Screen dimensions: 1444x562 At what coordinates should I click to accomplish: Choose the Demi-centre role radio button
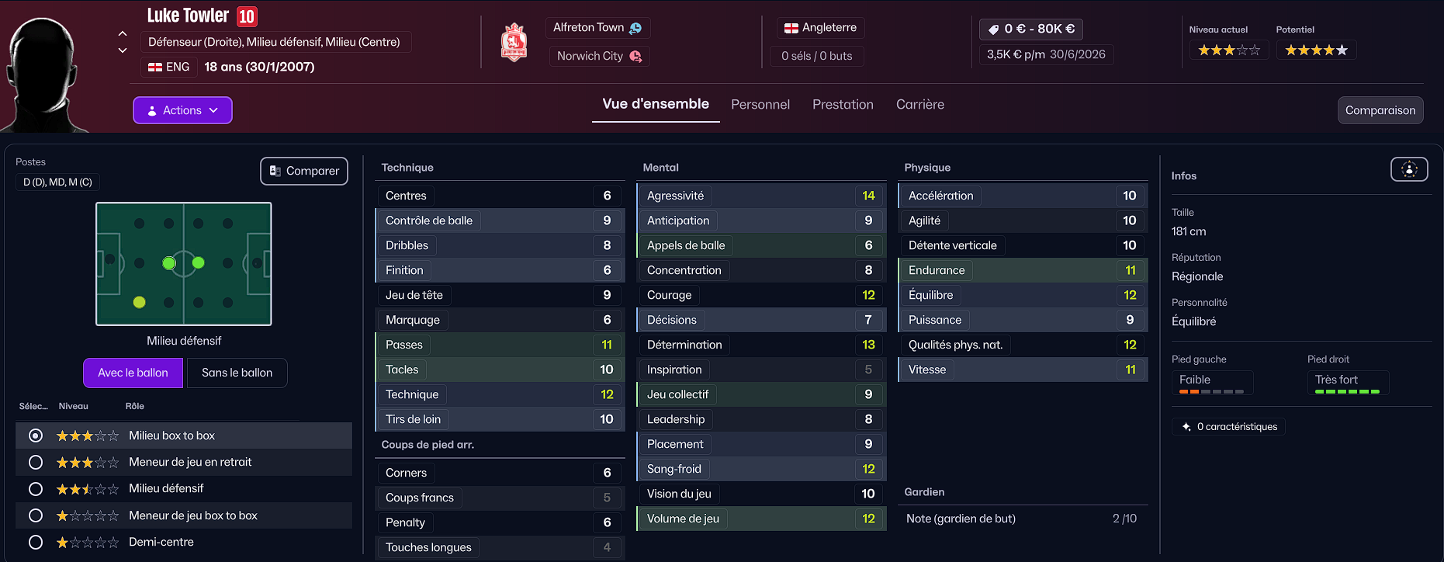click(x=36, y=543)
